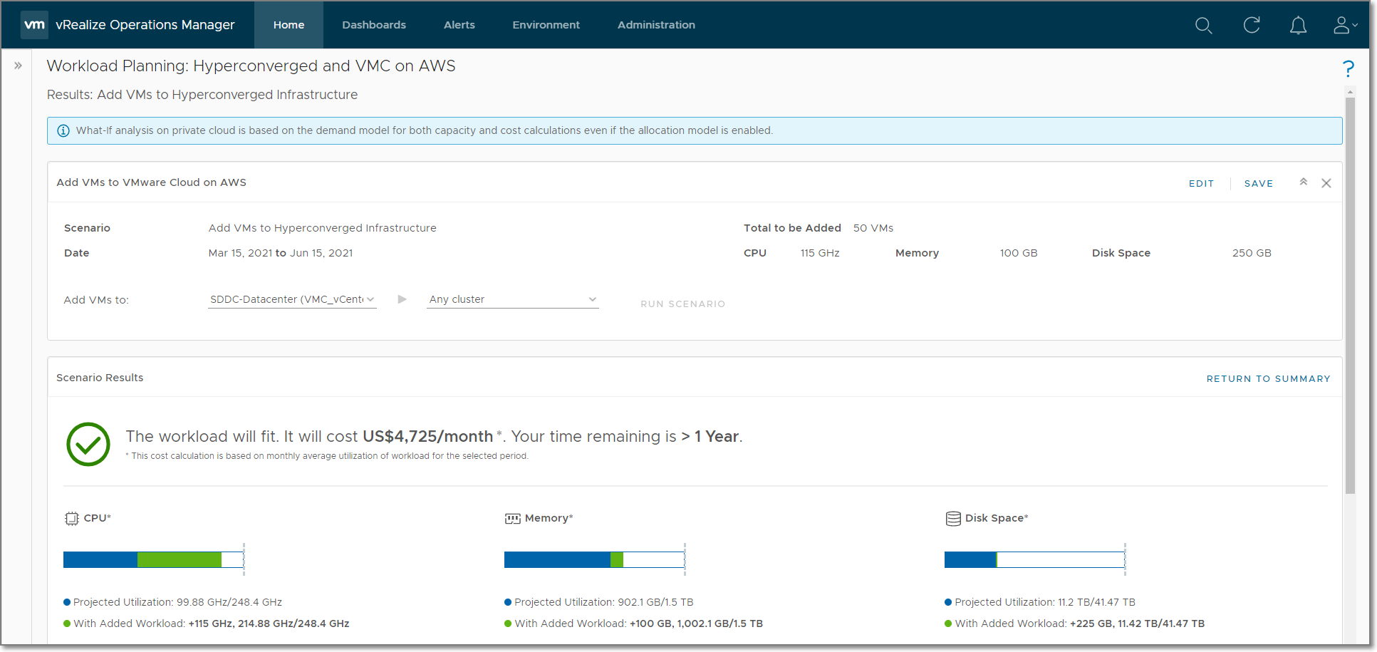Open the Dashboards tab
The height and width of the screenshot is (652, 1377).
click(374, 25)
